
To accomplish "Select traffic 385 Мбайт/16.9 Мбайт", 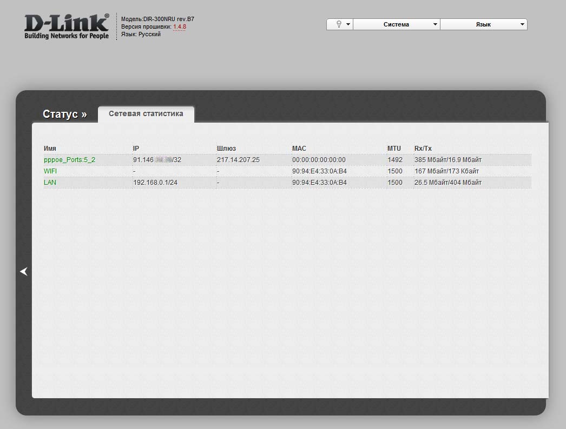I will coord(448,160).
